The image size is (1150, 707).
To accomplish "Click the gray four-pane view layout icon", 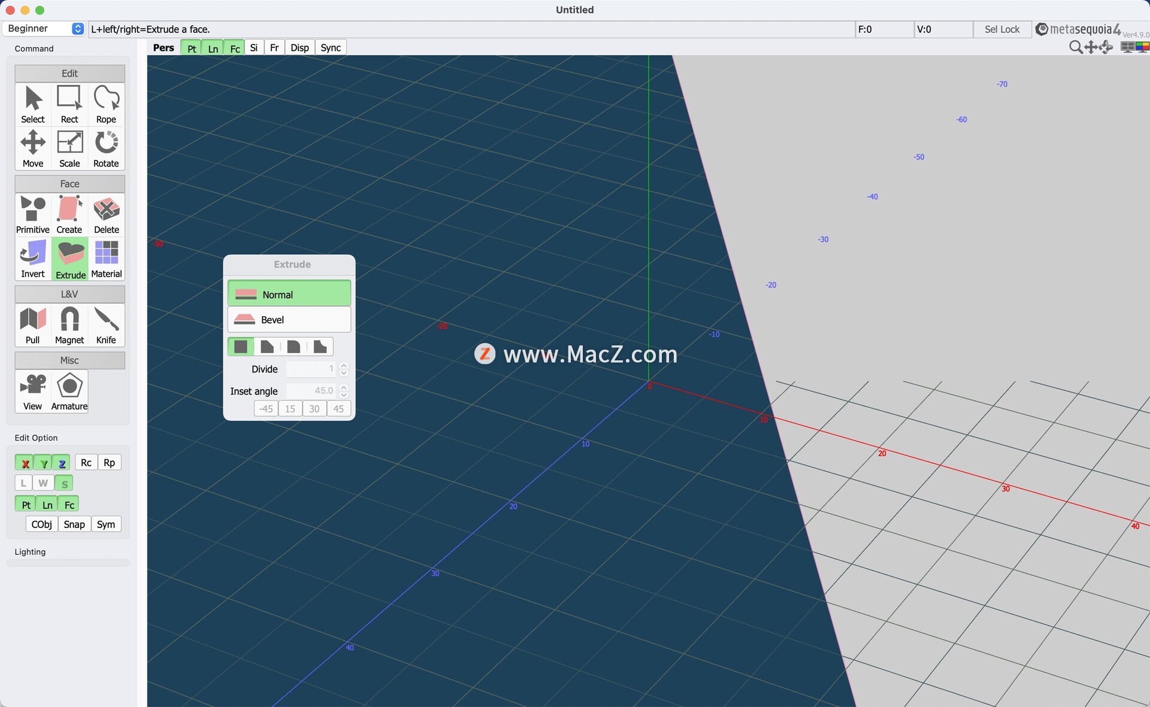I will coord(1127,47).
